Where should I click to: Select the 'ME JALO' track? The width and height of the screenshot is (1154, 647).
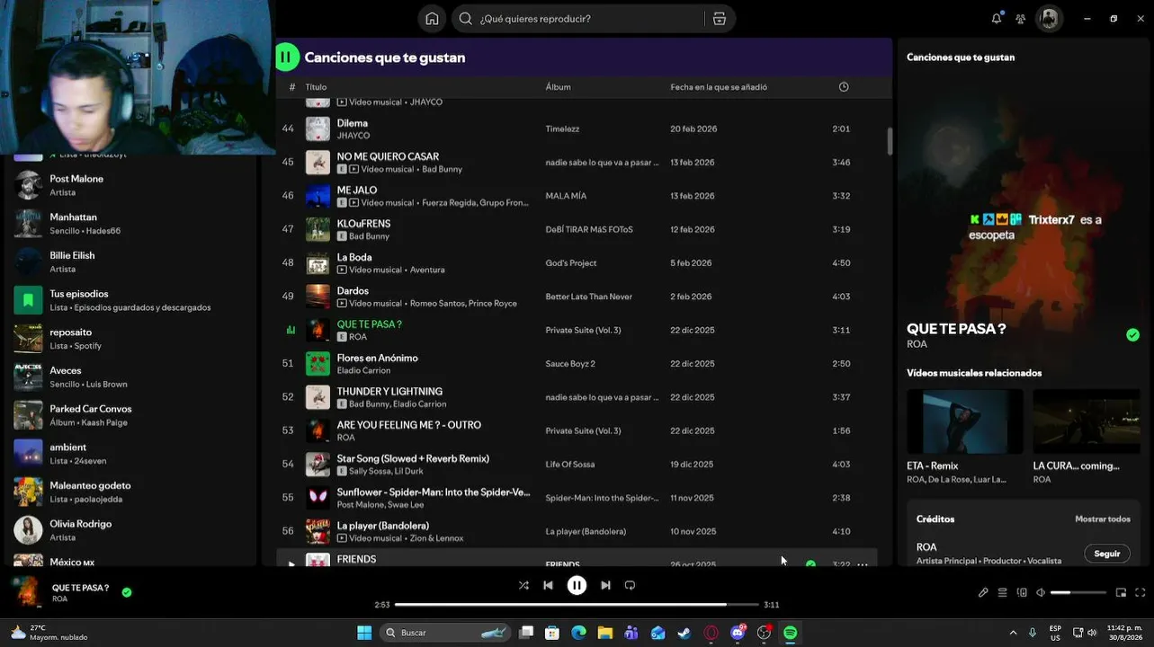577,196
